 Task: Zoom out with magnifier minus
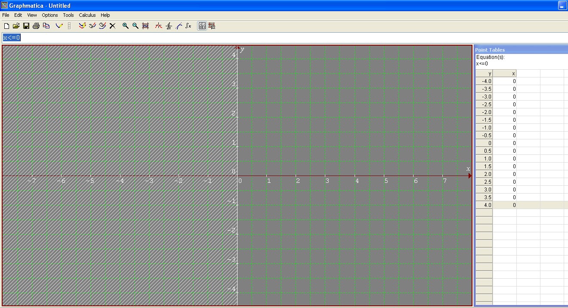(x=136, y=26)
